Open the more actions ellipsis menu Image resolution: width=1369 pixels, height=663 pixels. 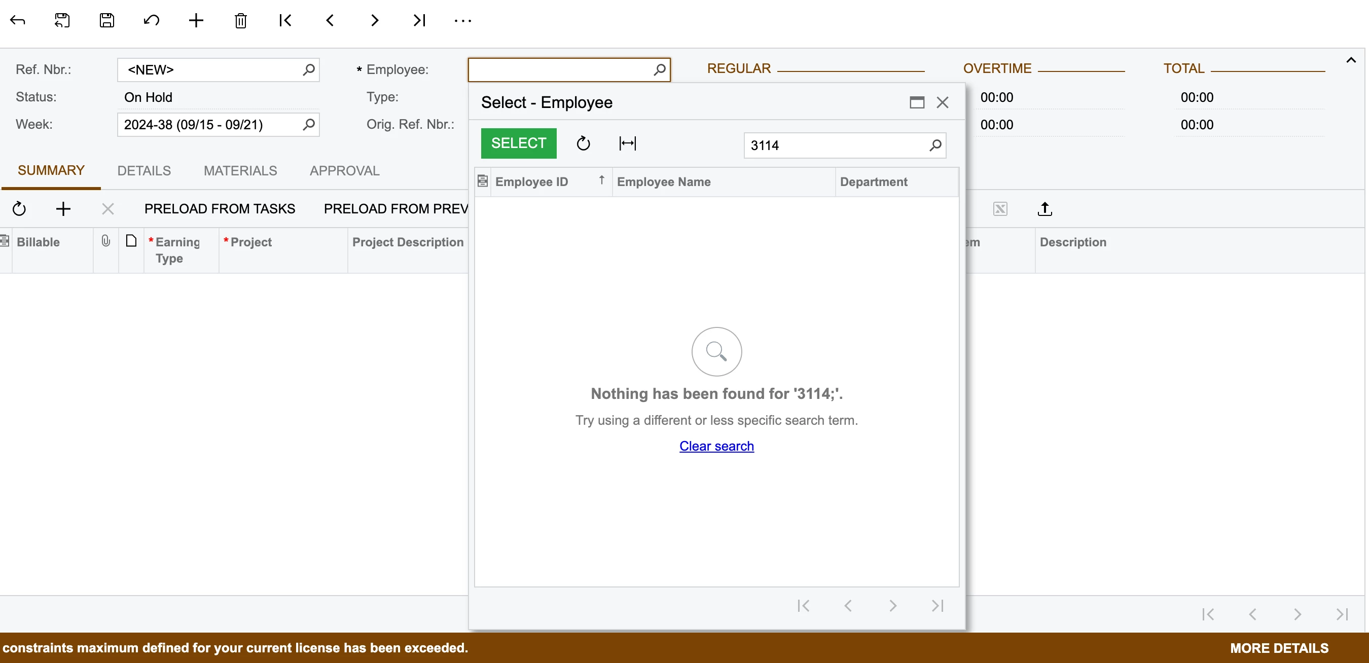pos(463,20)
